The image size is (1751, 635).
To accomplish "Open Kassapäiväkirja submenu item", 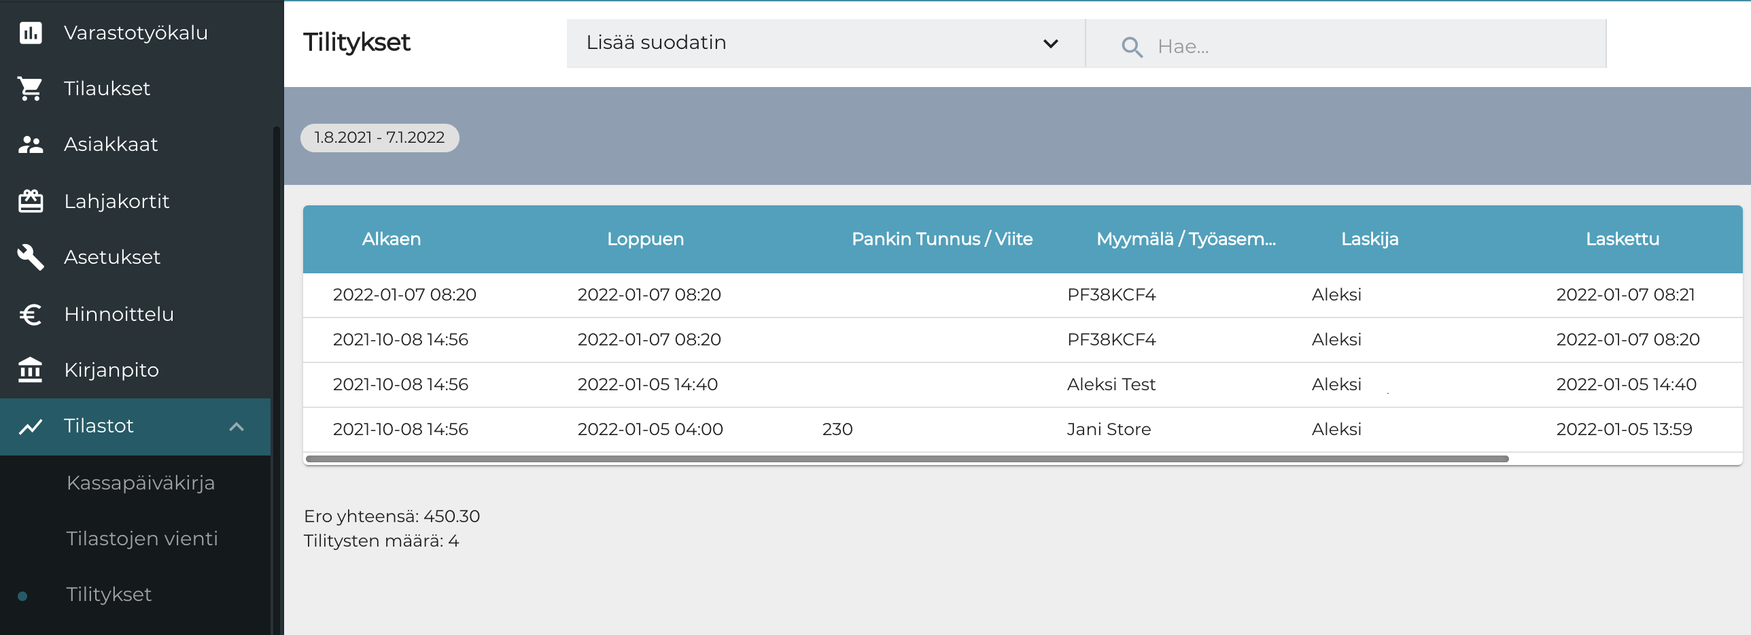I will pyautogui.click(x=141, y=483).
